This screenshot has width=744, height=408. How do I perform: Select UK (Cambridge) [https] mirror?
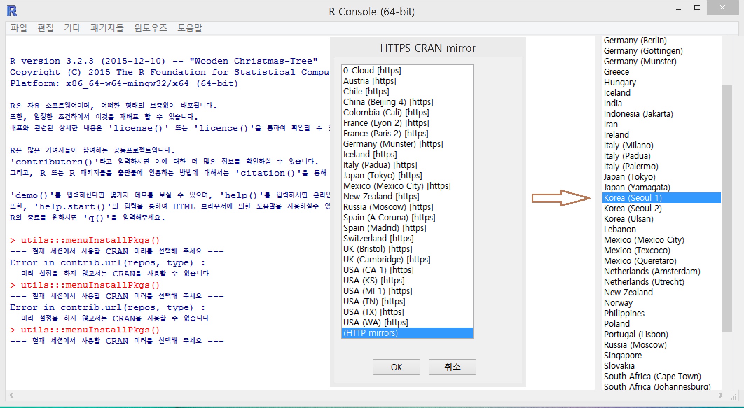407,259
